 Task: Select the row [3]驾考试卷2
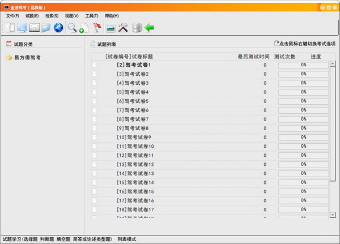click(x=210, y=74)
